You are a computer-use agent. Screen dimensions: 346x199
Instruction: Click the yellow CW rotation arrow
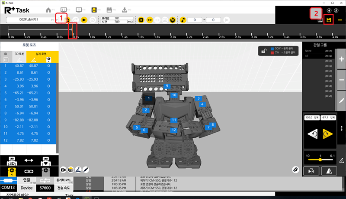tap(327, 134)
